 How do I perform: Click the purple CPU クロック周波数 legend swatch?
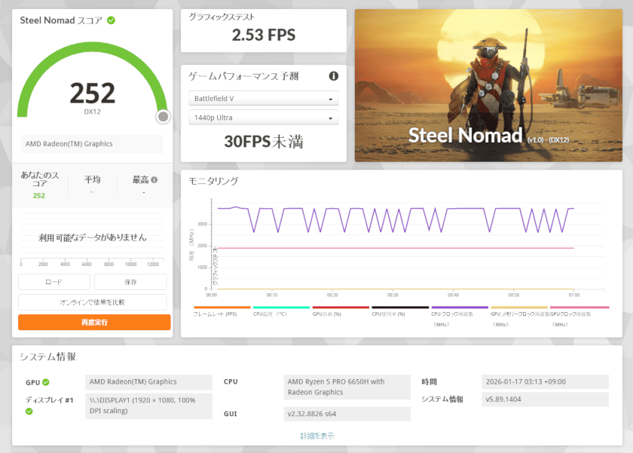[x=459, y=308]
